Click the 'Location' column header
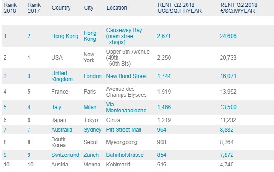 point(117,8)
